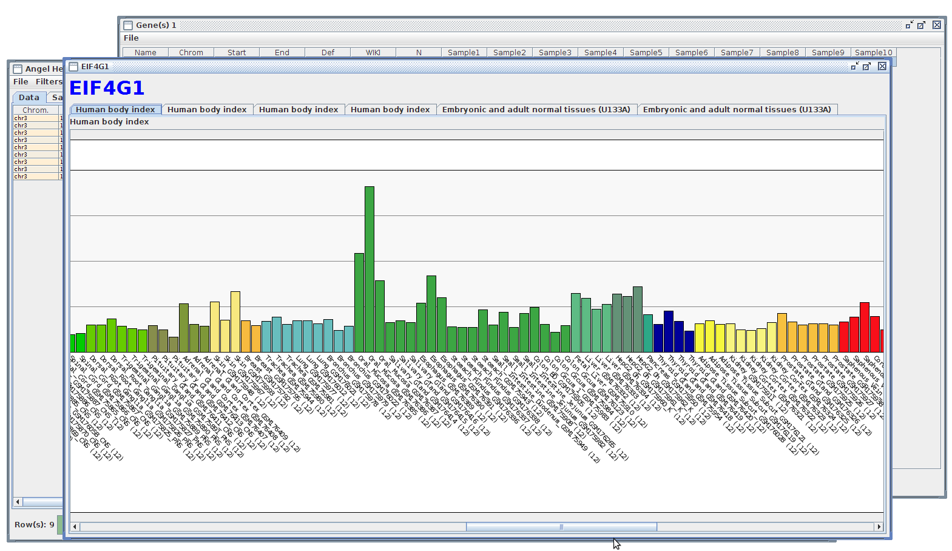
Task: Open the Data tab in Angel window
Action: pos(29,98)
